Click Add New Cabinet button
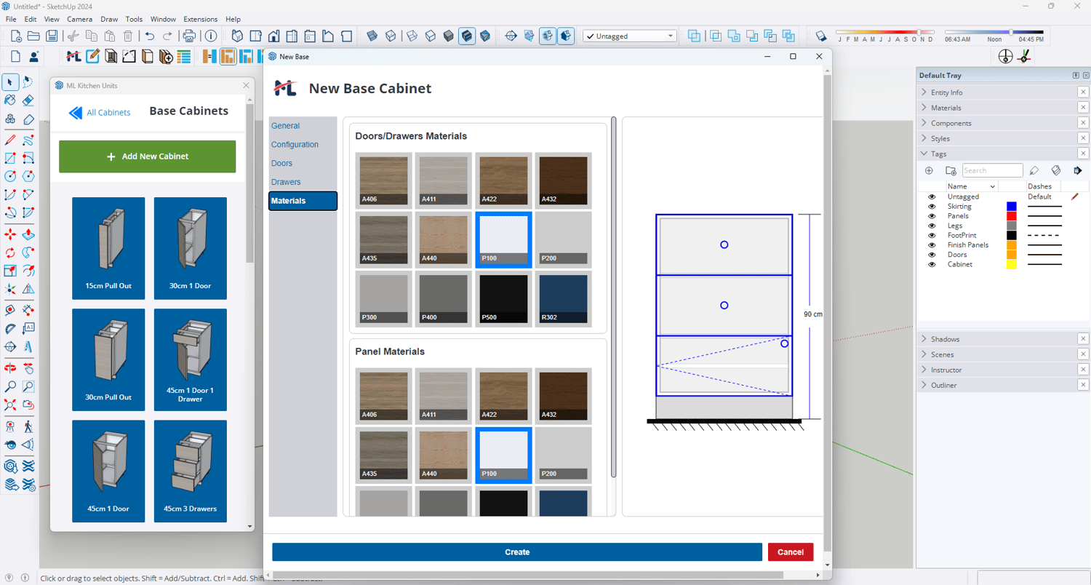 tap(148, 156)
